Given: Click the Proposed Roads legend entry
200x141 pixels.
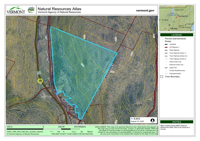Looking at the screenshot, I should (173, 74).
